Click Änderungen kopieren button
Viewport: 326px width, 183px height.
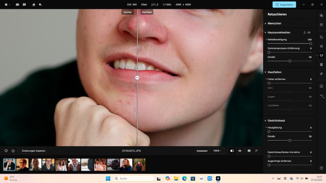pos(34,151)
